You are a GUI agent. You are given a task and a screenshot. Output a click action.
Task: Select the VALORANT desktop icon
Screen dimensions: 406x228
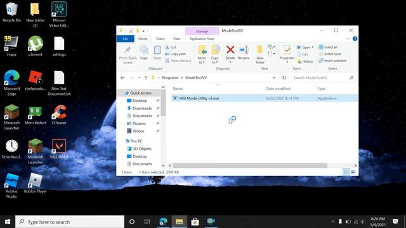pos(59,149)
